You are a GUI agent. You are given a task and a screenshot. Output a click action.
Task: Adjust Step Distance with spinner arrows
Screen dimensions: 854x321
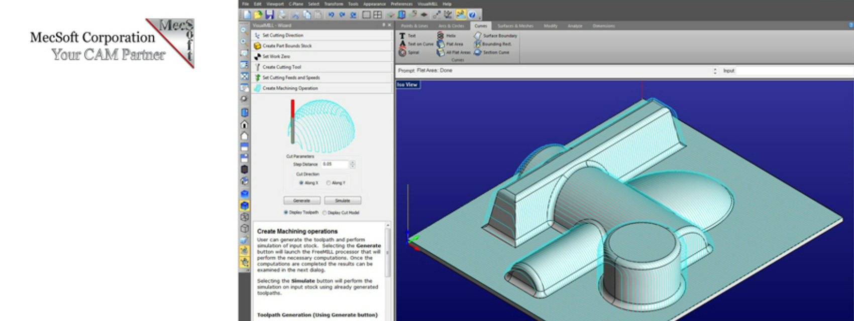pyautogui.click(x=352, y=164)
